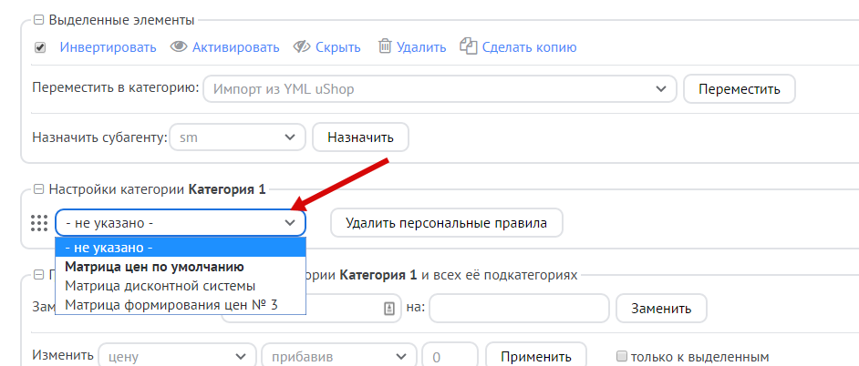Click the replacement text field after на:
This screenshot has width=859, height=366.
pyautogui.click(x=519, y=308)
